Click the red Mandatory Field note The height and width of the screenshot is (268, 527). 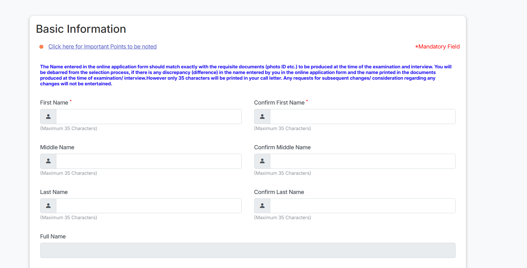pyautogui.click(x=437, y=47)
